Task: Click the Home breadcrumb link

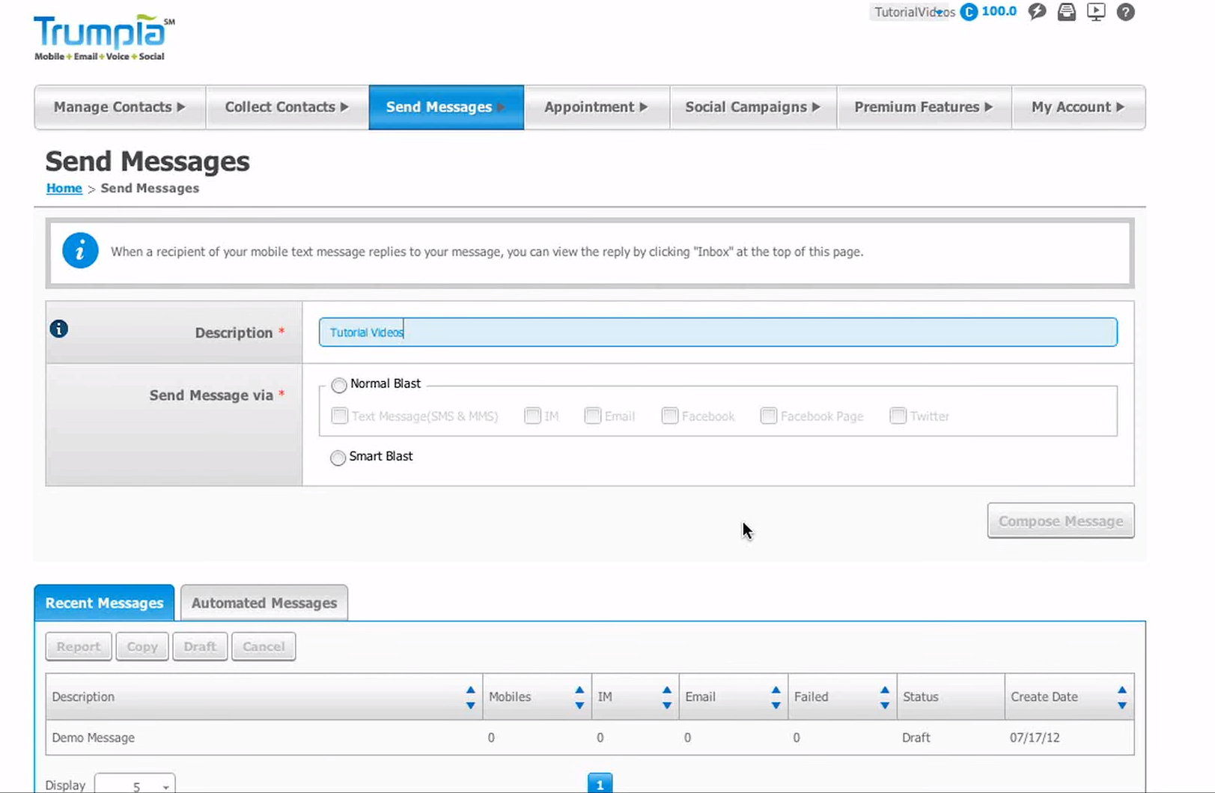Action: [64, 188]
